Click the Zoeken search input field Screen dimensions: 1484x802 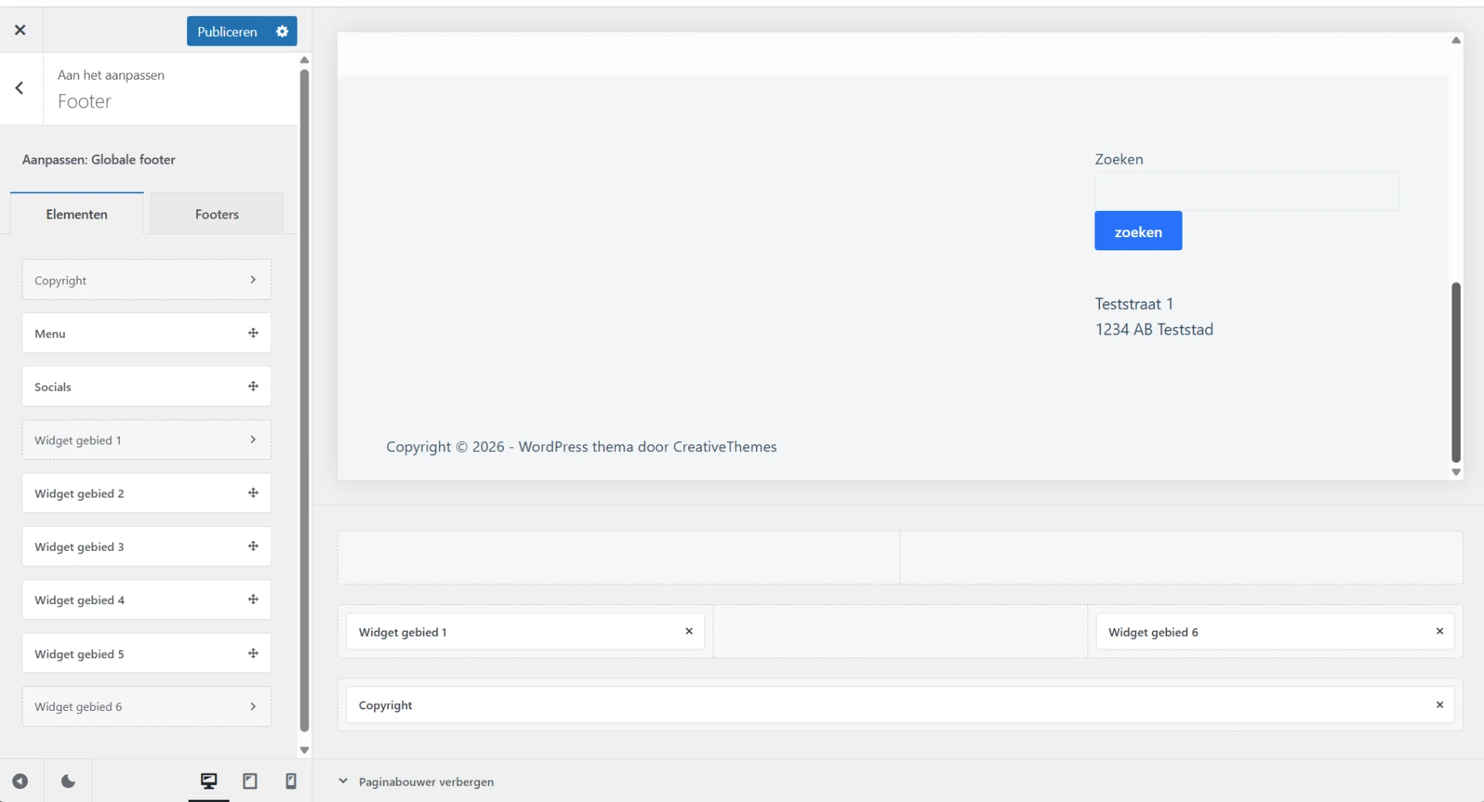pos(1246,191)
